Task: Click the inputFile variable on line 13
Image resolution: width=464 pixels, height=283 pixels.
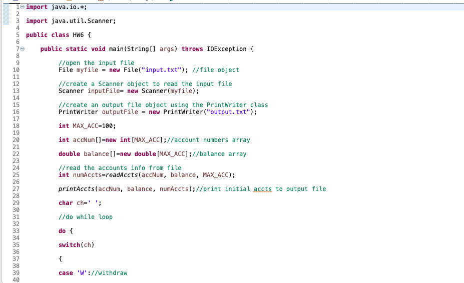Action: [x=104, y=91]
